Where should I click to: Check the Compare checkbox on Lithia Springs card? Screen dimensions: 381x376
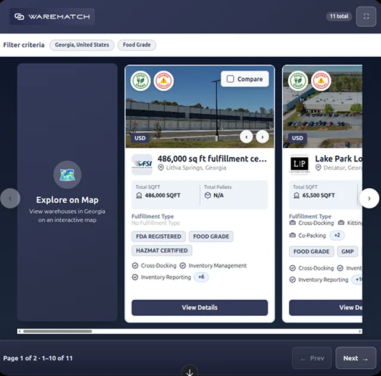click(230, 79)
